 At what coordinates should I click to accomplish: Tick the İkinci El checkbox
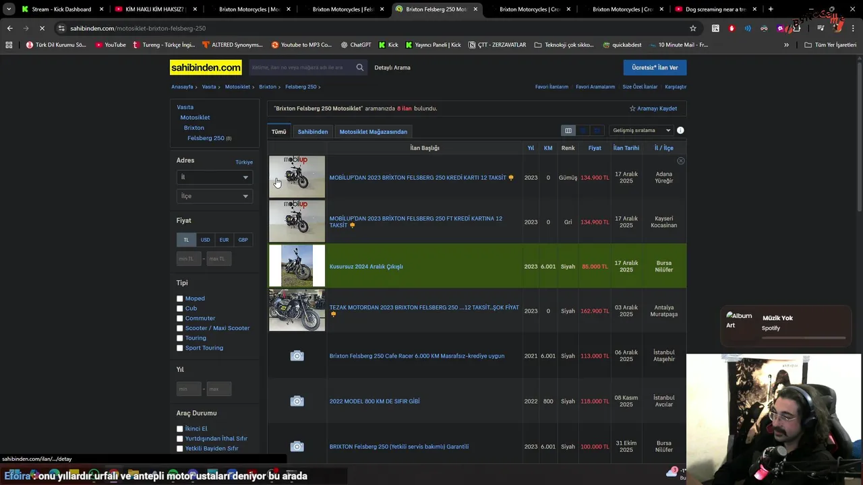pyautogui.click(x=180, y=428)
